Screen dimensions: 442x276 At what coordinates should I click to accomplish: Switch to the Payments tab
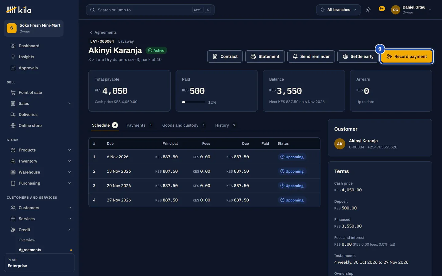click(140, 125)
